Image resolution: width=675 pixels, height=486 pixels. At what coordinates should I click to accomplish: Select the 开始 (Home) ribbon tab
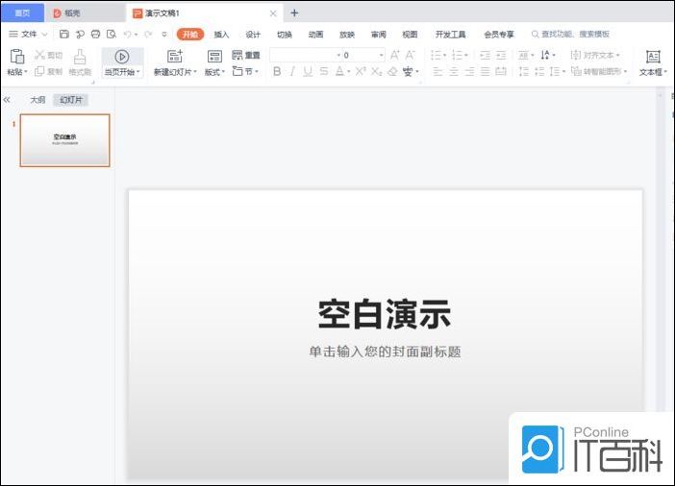(x=190, y=35)
